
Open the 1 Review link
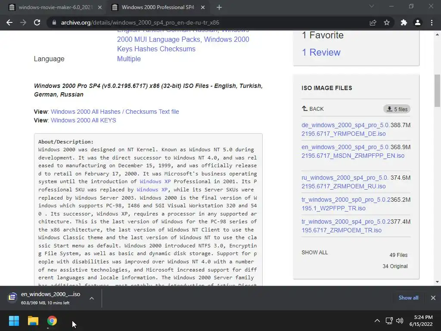point(321,52)
